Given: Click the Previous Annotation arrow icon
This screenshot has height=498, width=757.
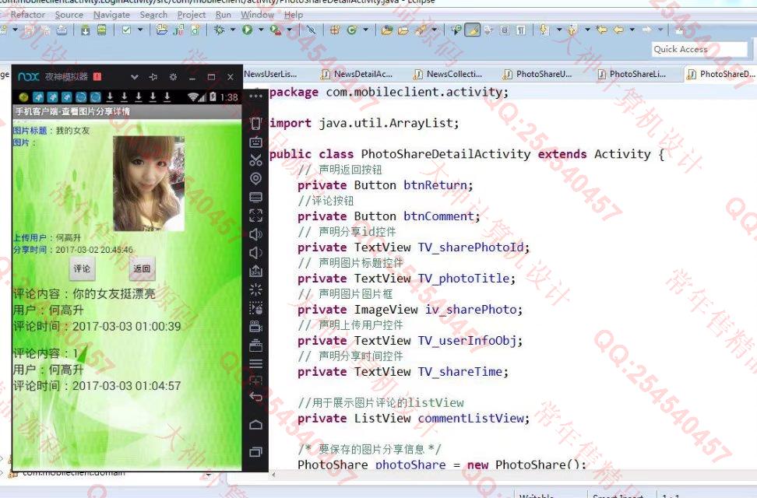Looking at the screenshot, I should 572,30.
